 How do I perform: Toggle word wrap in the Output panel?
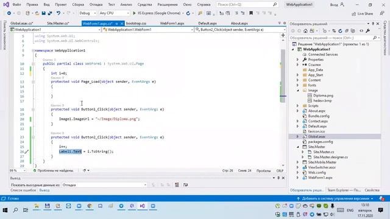coord(185,185)
